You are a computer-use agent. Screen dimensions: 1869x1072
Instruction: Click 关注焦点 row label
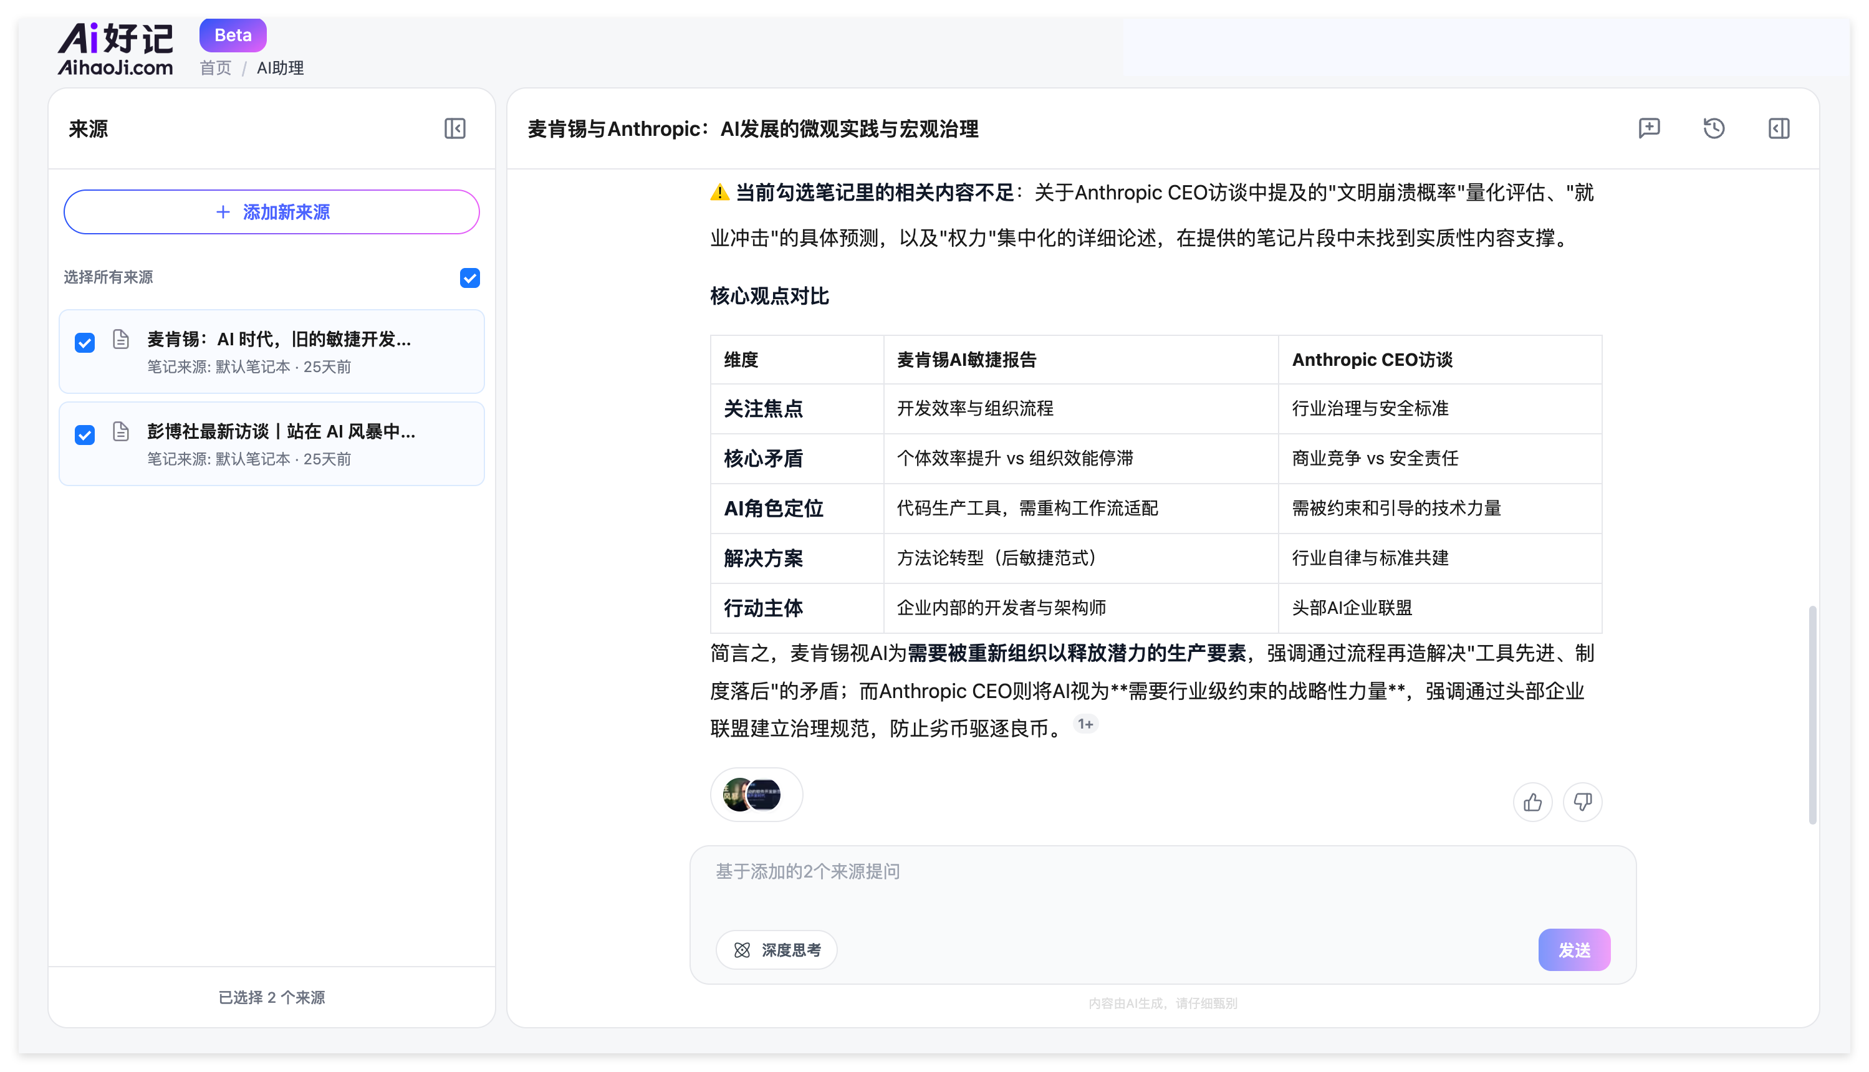point(763,409)
